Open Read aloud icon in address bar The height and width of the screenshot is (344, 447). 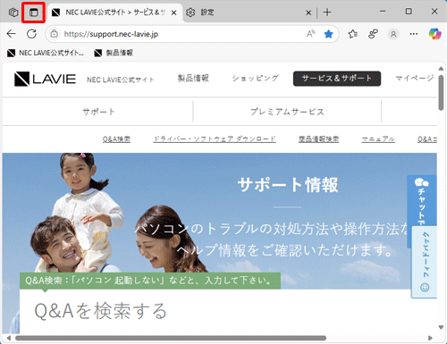point(311,34)
